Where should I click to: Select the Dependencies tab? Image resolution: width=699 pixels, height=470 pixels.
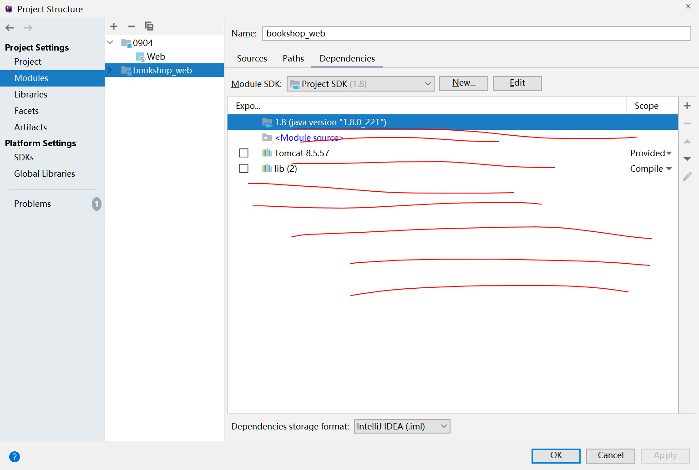tap(347, 58)
